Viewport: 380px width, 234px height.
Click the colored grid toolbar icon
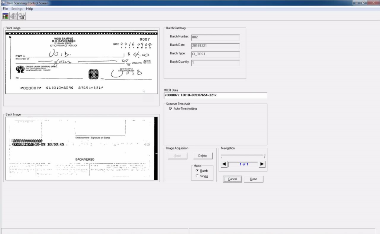click(5, 16)
